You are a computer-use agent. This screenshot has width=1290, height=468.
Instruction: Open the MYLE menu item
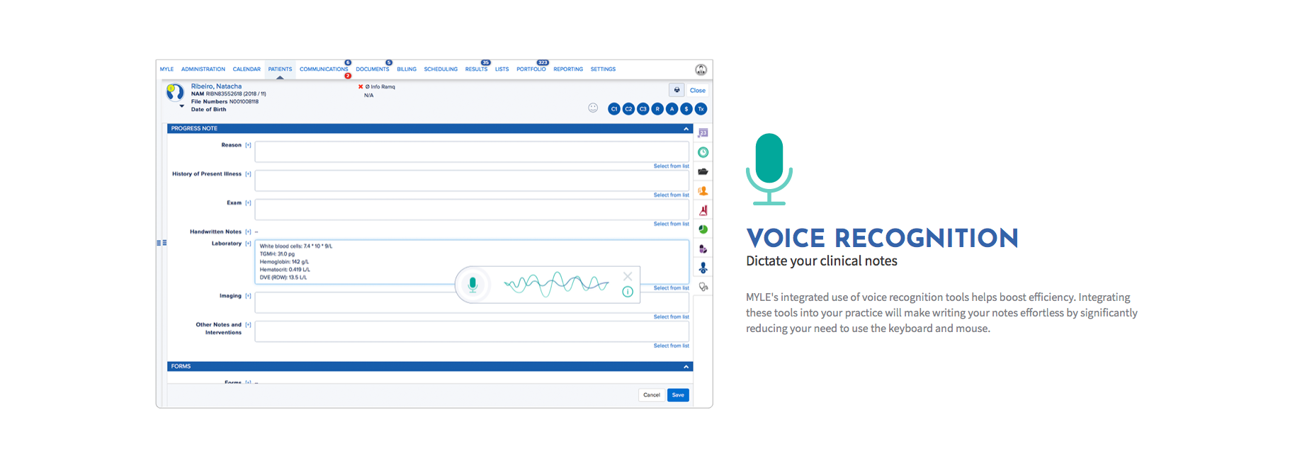(x=166, y=69)
